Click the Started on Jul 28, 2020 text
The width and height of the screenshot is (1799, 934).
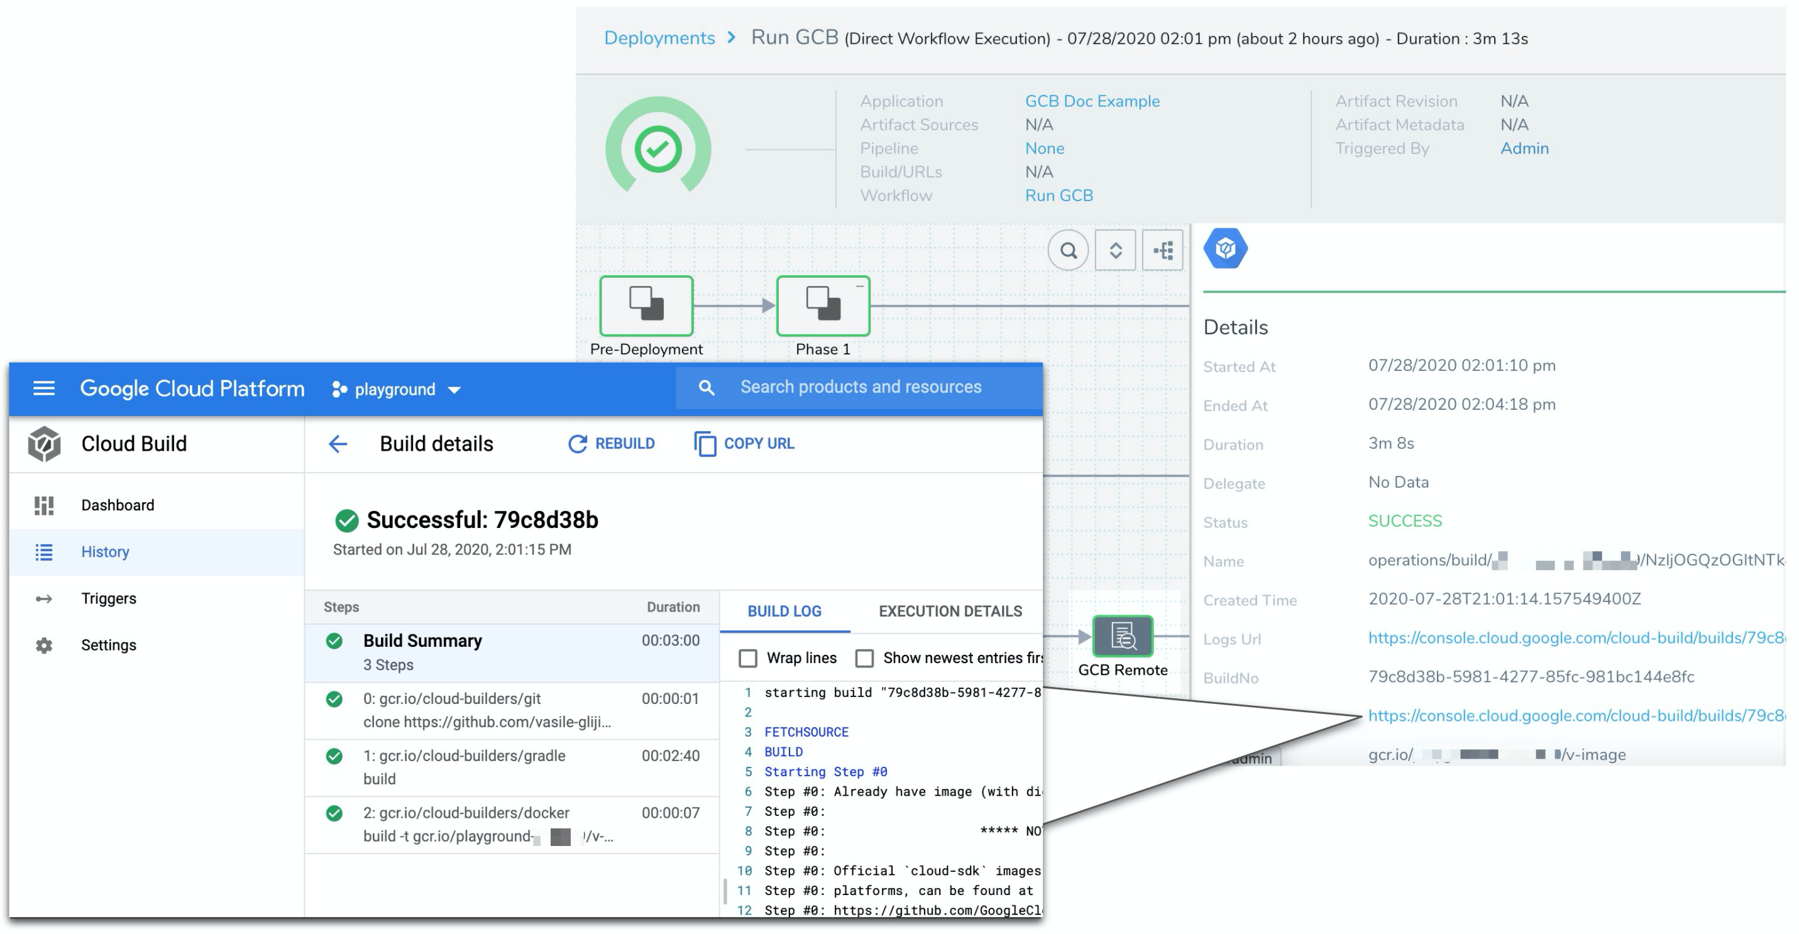(452, 550)
